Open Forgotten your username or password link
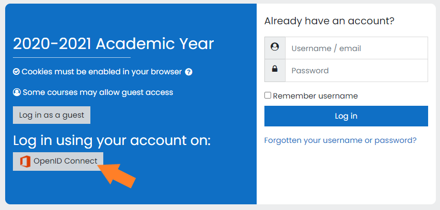The width and height of the screenshot is (440, 210). click(x=340, y=140)
